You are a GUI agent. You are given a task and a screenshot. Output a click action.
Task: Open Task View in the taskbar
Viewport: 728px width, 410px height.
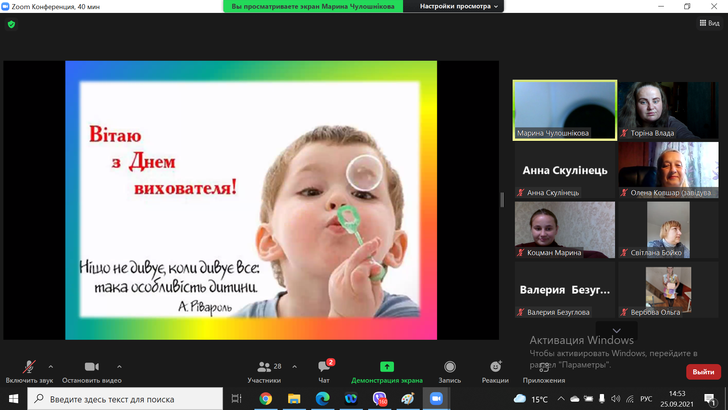coord(237,399)
